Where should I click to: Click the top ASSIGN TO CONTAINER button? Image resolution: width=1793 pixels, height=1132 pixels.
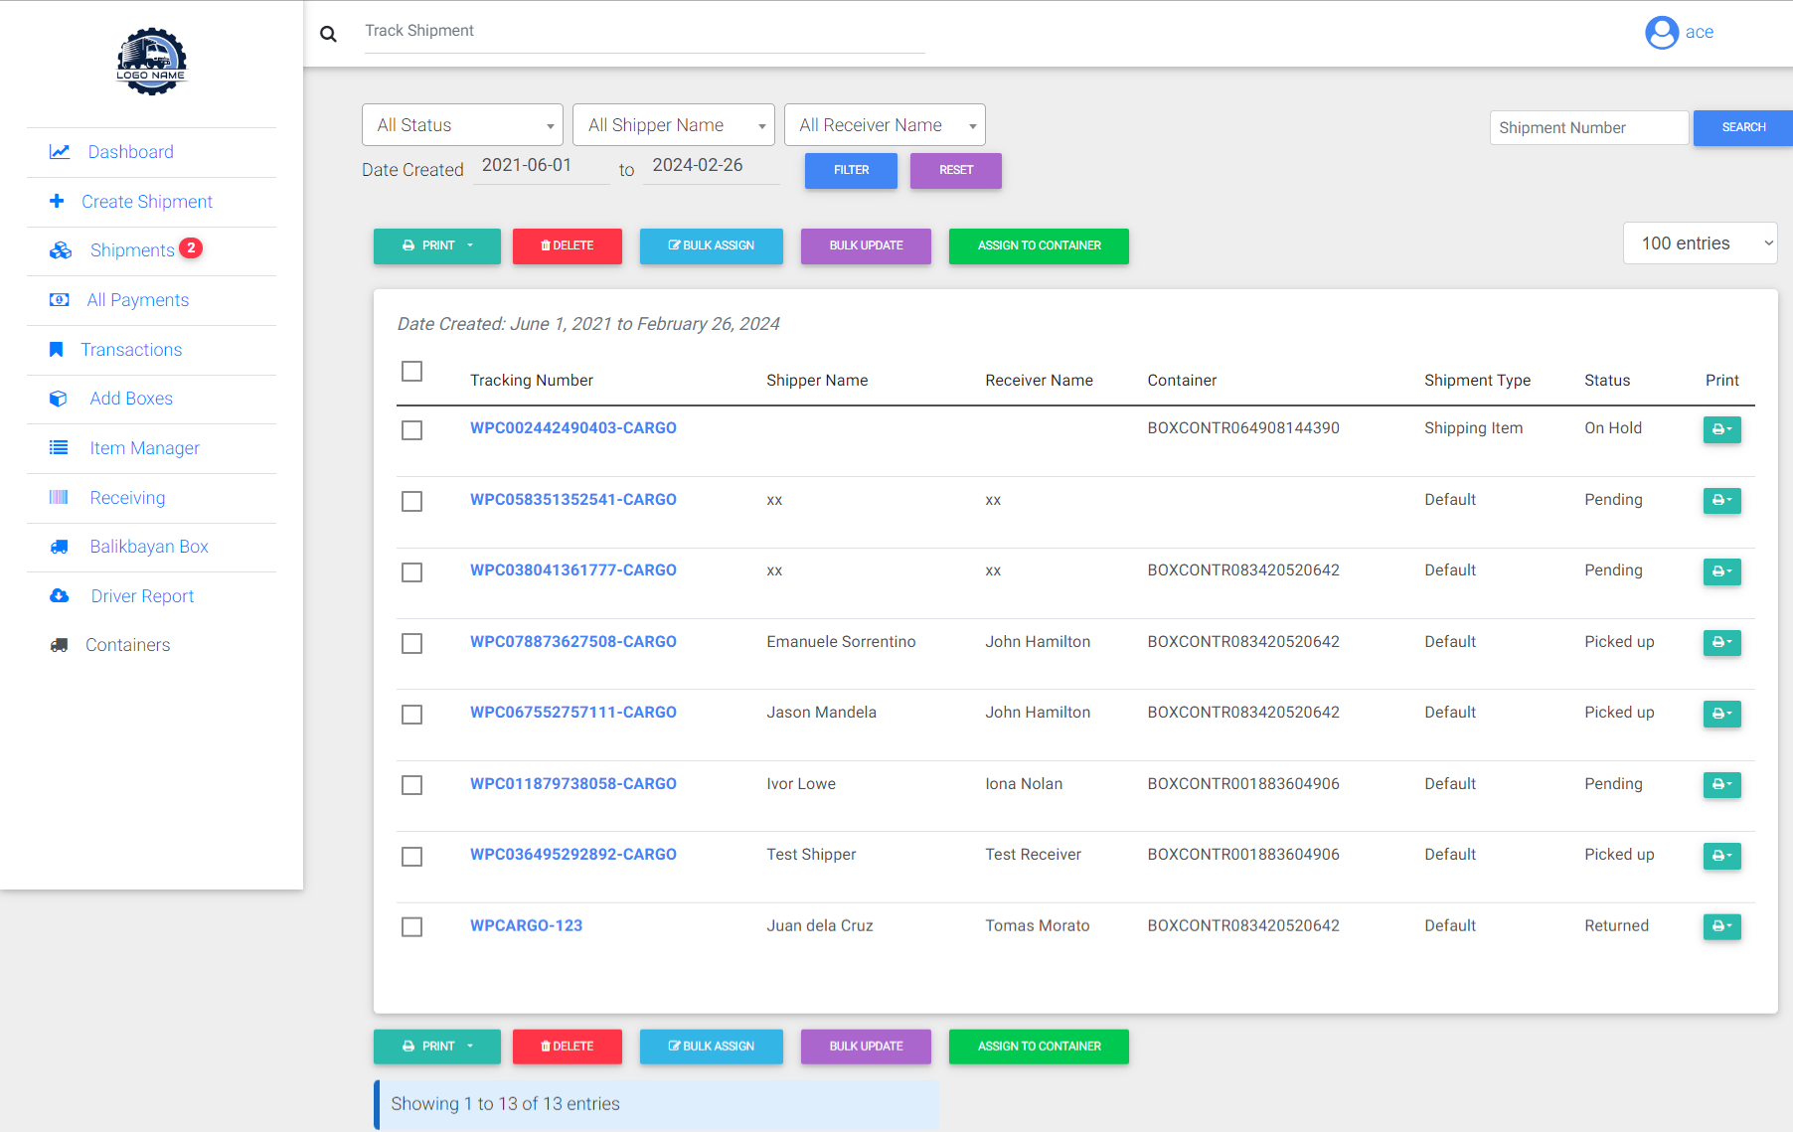click(x=1039, y=245)
